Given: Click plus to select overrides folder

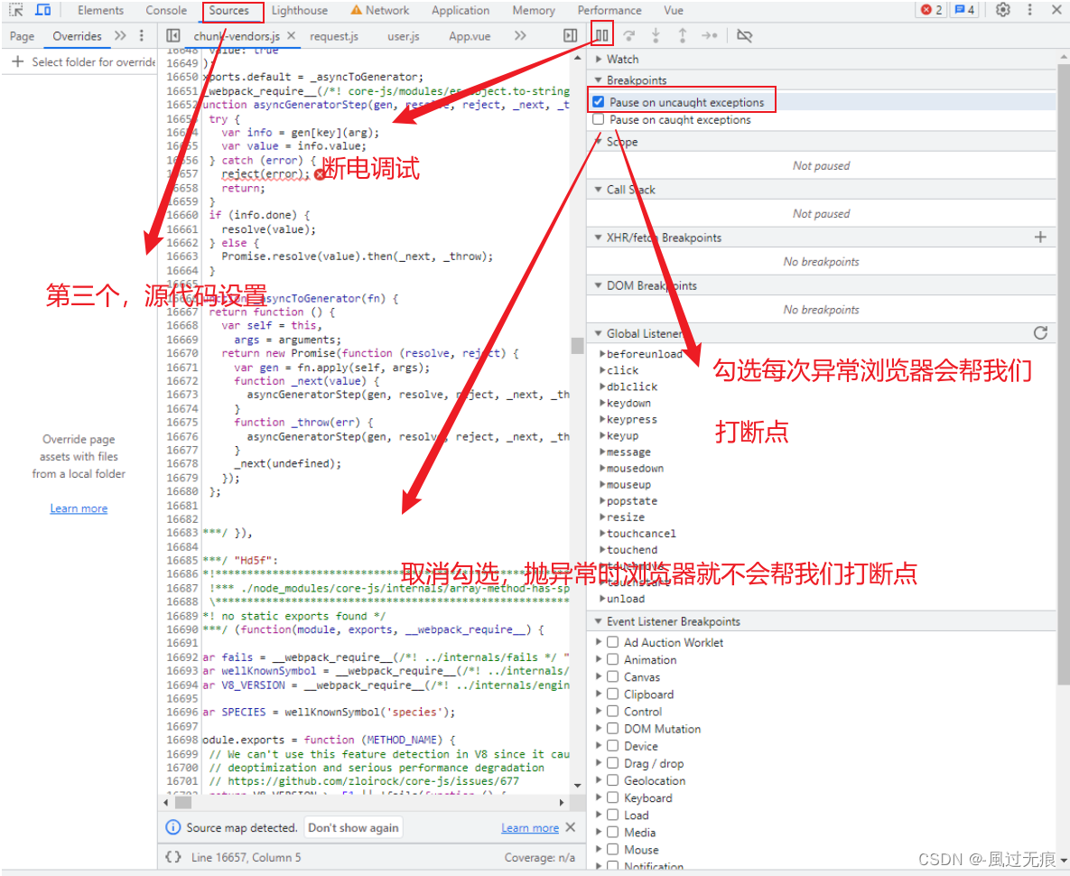Looking at the screenshot, I should coord(18,61).
